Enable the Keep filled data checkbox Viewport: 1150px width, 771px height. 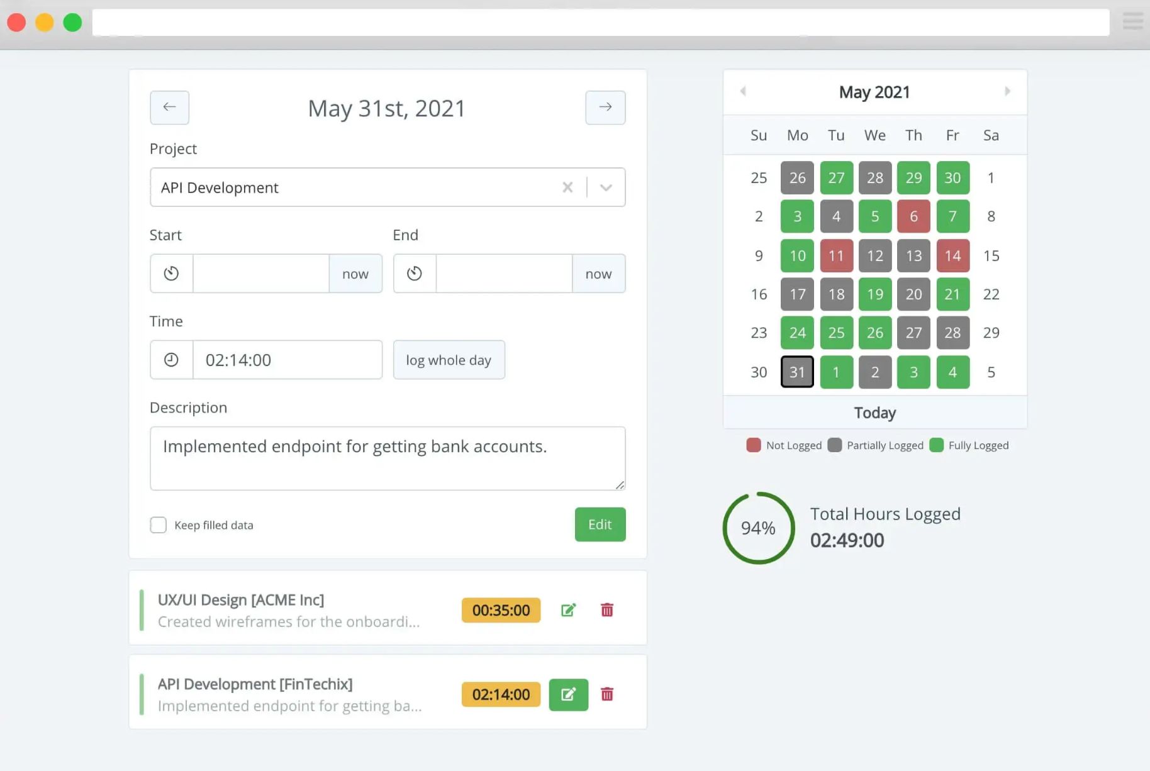tap(158, 524)
